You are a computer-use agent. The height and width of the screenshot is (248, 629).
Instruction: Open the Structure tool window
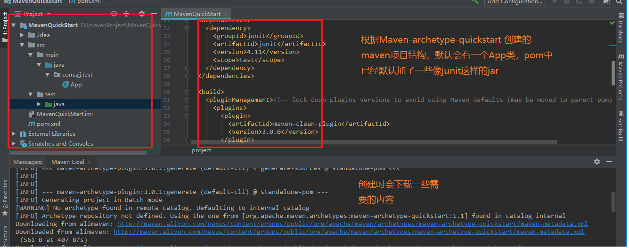tap(5, 236)
